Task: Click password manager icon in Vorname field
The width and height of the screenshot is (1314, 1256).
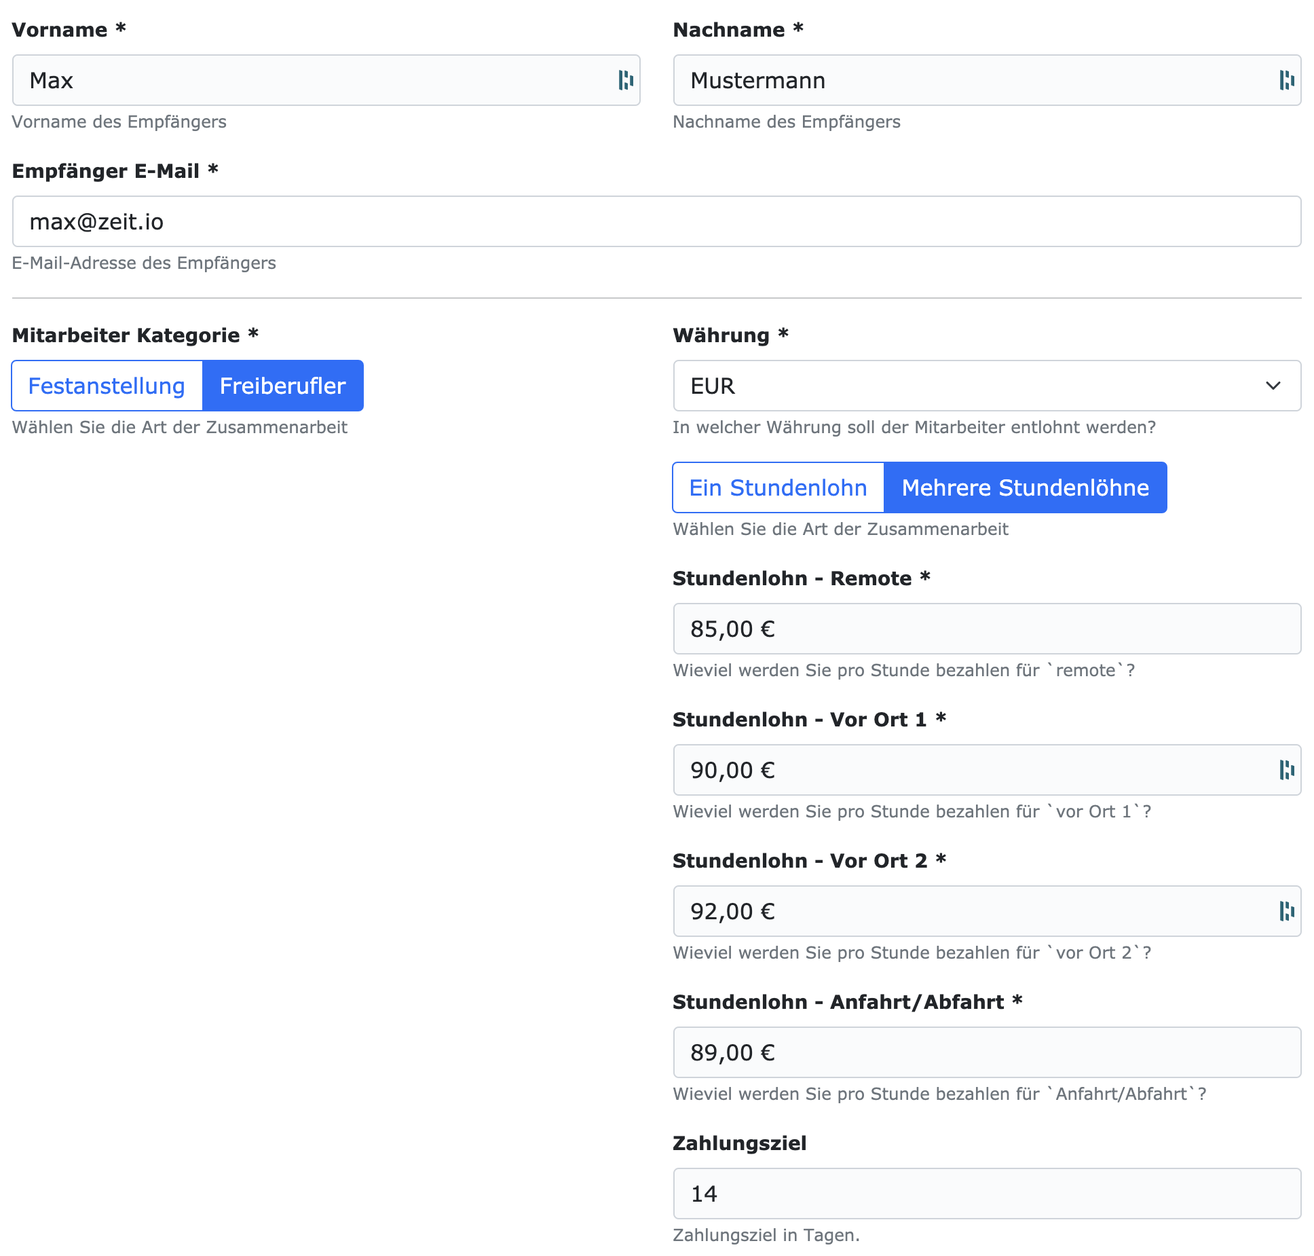Action: coord(625,80)
